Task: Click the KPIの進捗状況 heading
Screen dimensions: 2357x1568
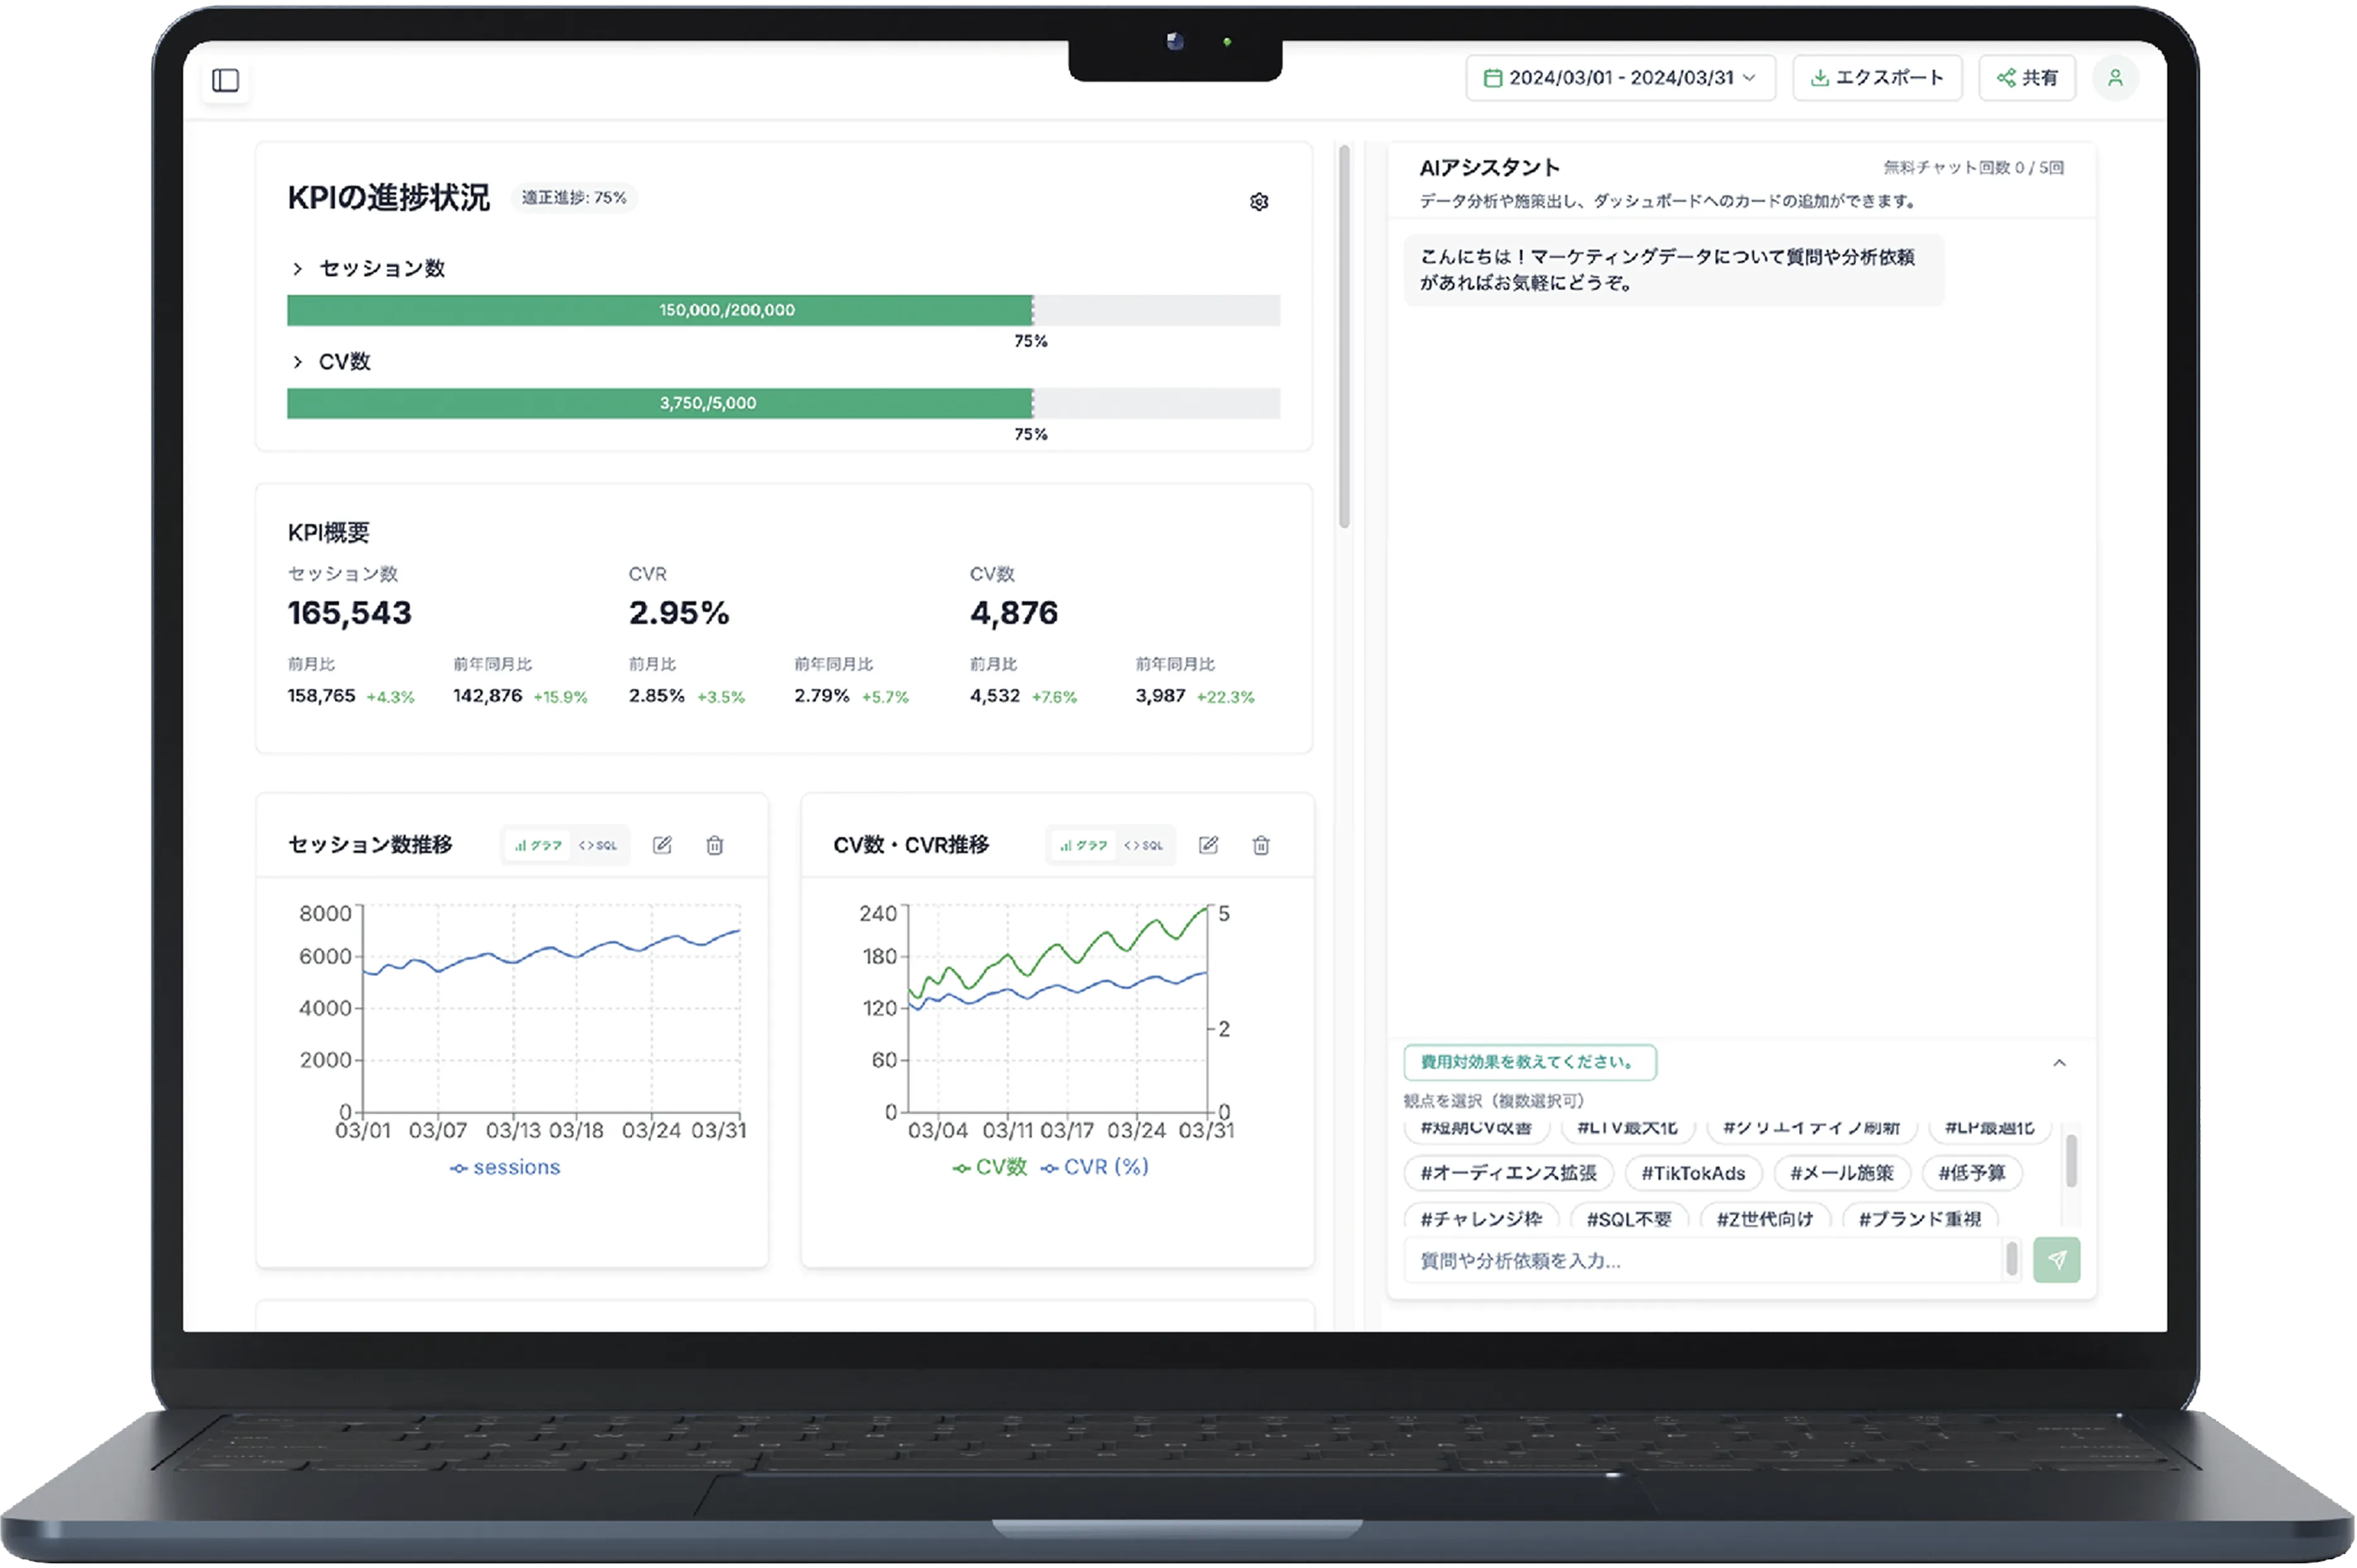Action: (x=388, y=198)
